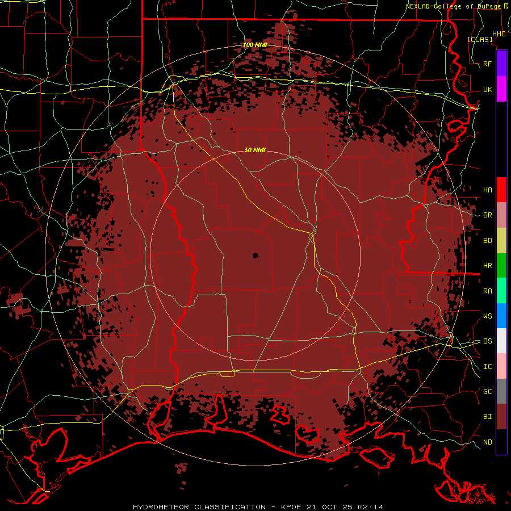Click the HYDROMETEOR CLASSIFICATION title text

(x=199, y=507)
